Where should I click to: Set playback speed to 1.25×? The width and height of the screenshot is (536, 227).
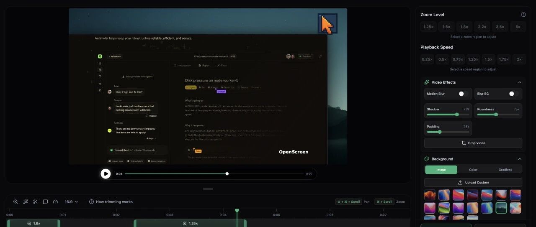tap(473, 59)
